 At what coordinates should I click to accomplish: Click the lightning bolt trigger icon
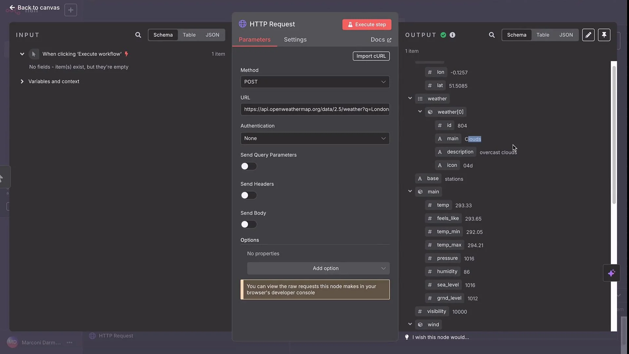126,54
